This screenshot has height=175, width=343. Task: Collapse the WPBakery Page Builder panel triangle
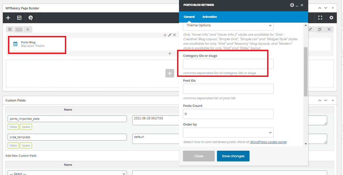(333, 8)
